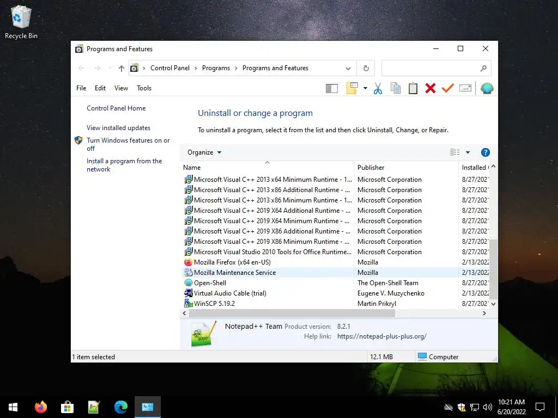This screenshot has width=558, height=418.
Task: Click the Firefox icon in program list
Action: click(188, 262)
